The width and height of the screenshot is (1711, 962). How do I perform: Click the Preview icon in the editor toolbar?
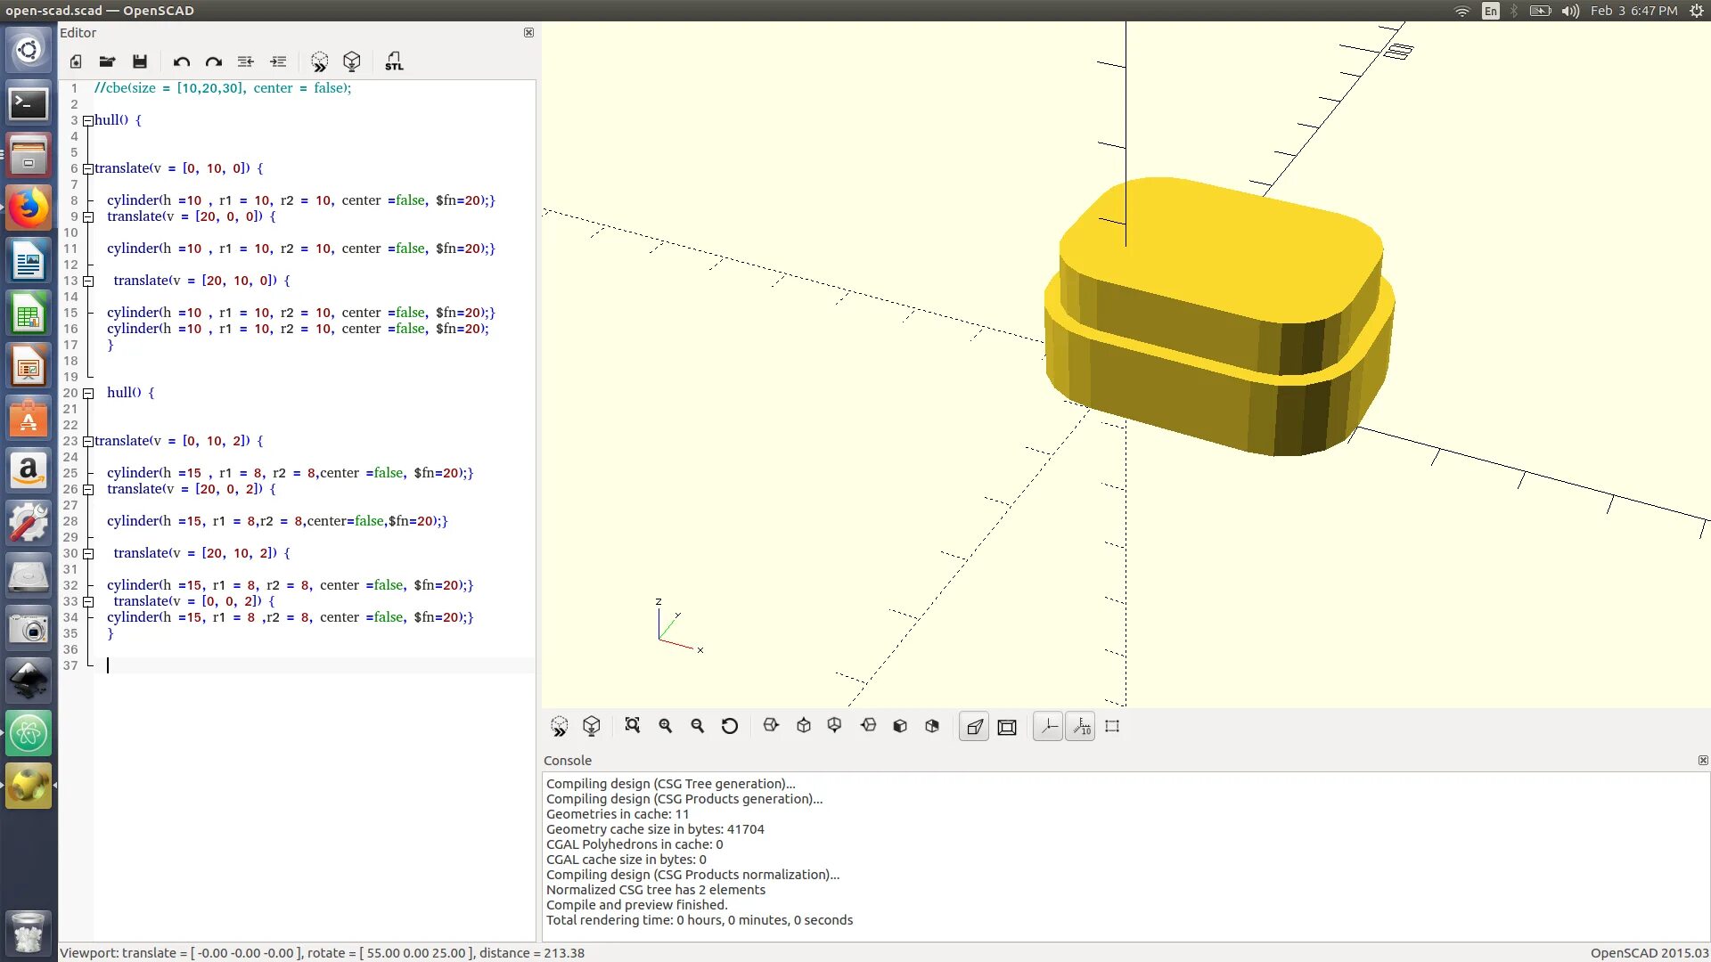pos(319,61)
